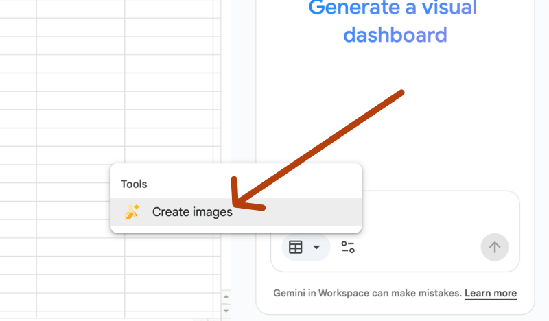Click the word "dashboard" in the suggestion

click(395, 34)
